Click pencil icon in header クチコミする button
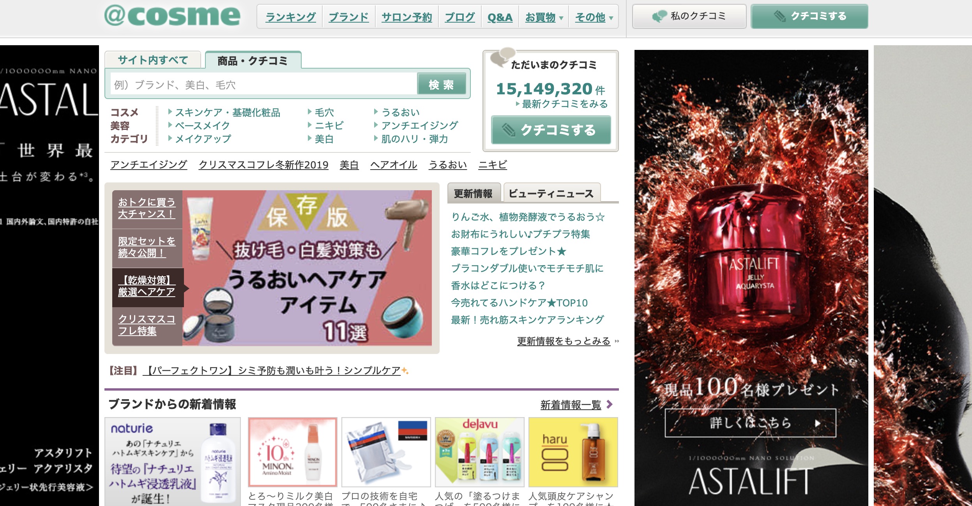 [779, 16]
